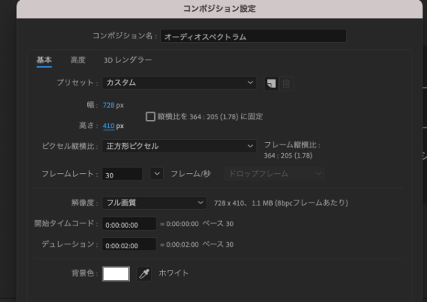Click the composition name field

click(253, 36)
